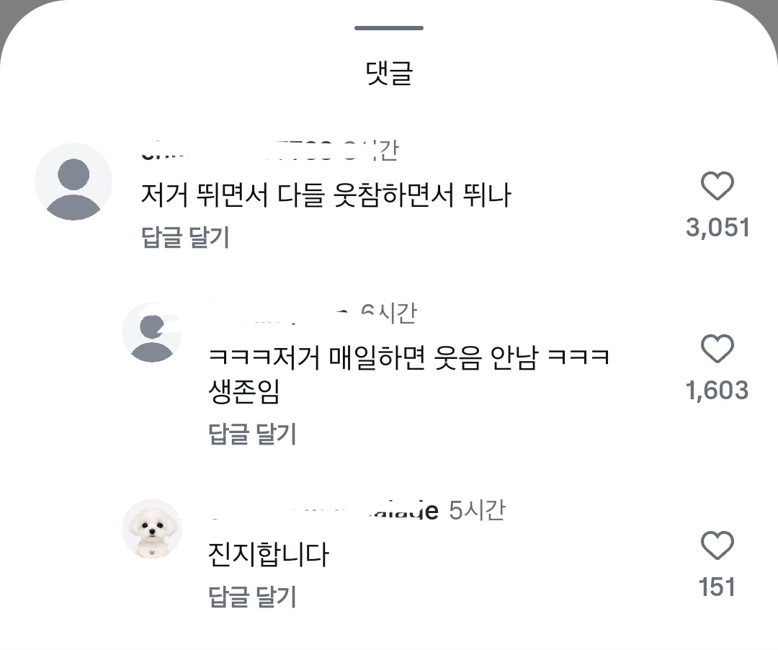This screenshot has height=650, width=778.
Task: Open the username posted 5시간 ago
Action: tap(324, 511)
